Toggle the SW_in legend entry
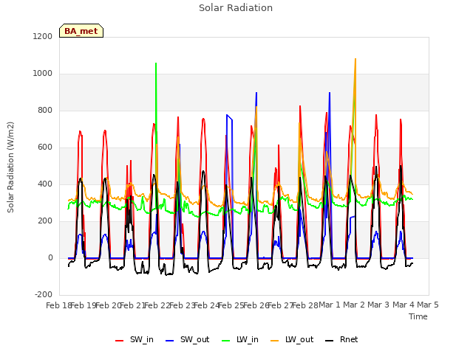The height and width of the screenshot is (354, 473). [x=135, y=339]
